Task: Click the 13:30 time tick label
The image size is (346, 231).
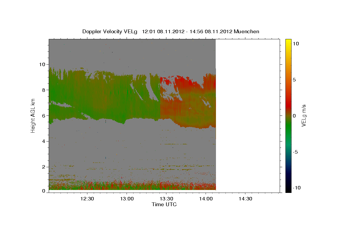Action: tap(166, 199)
